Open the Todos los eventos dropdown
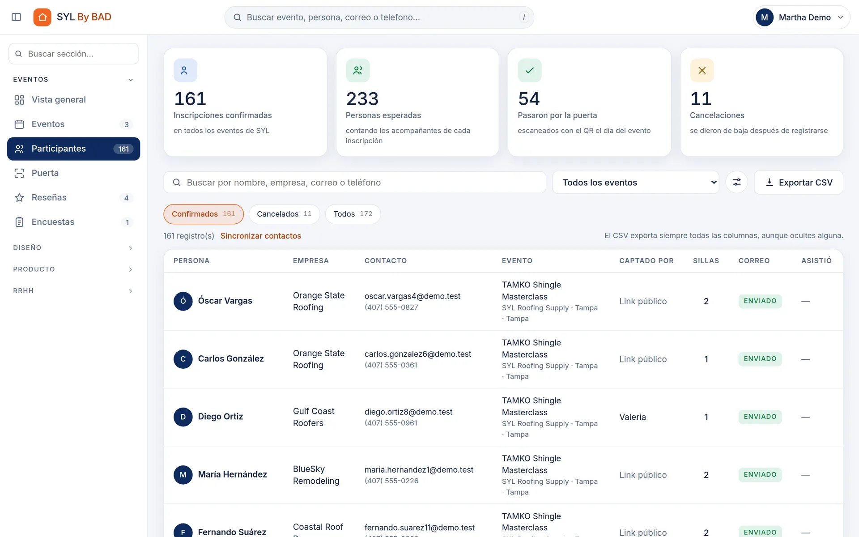The width and height of the screenshot is (859, 537). 636,182
